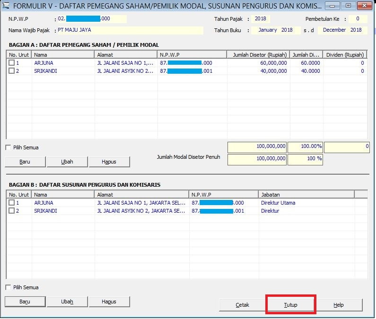Select SRIKANDI name in shareholder list
376x319 pixels.
click(45, 71)
